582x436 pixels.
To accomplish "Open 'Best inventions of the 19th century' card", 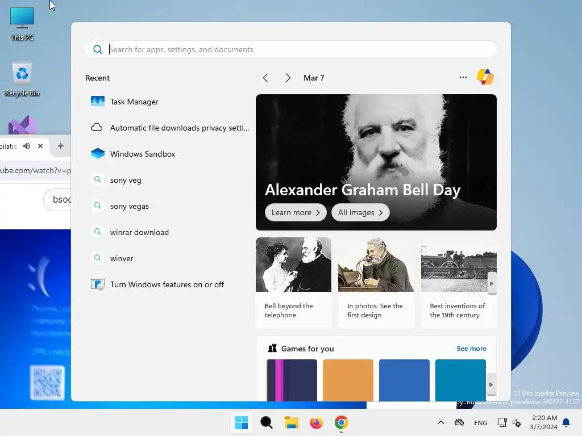I will tap(459, 283).
